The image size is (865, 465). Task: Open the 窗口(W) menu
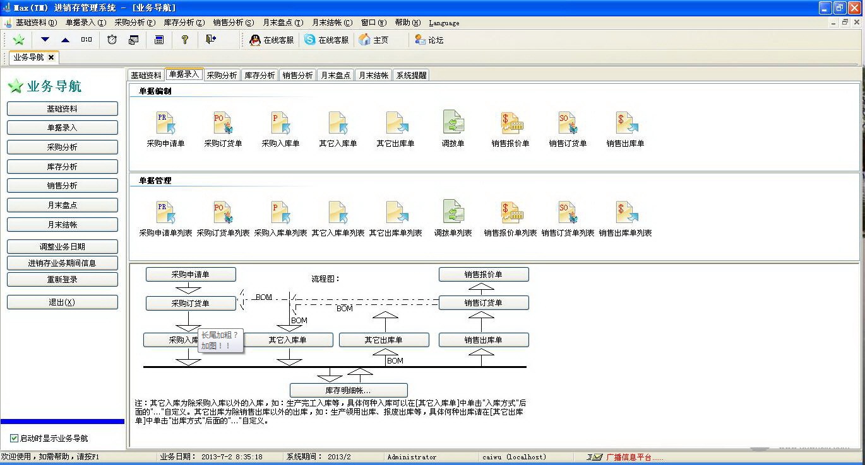374,23
